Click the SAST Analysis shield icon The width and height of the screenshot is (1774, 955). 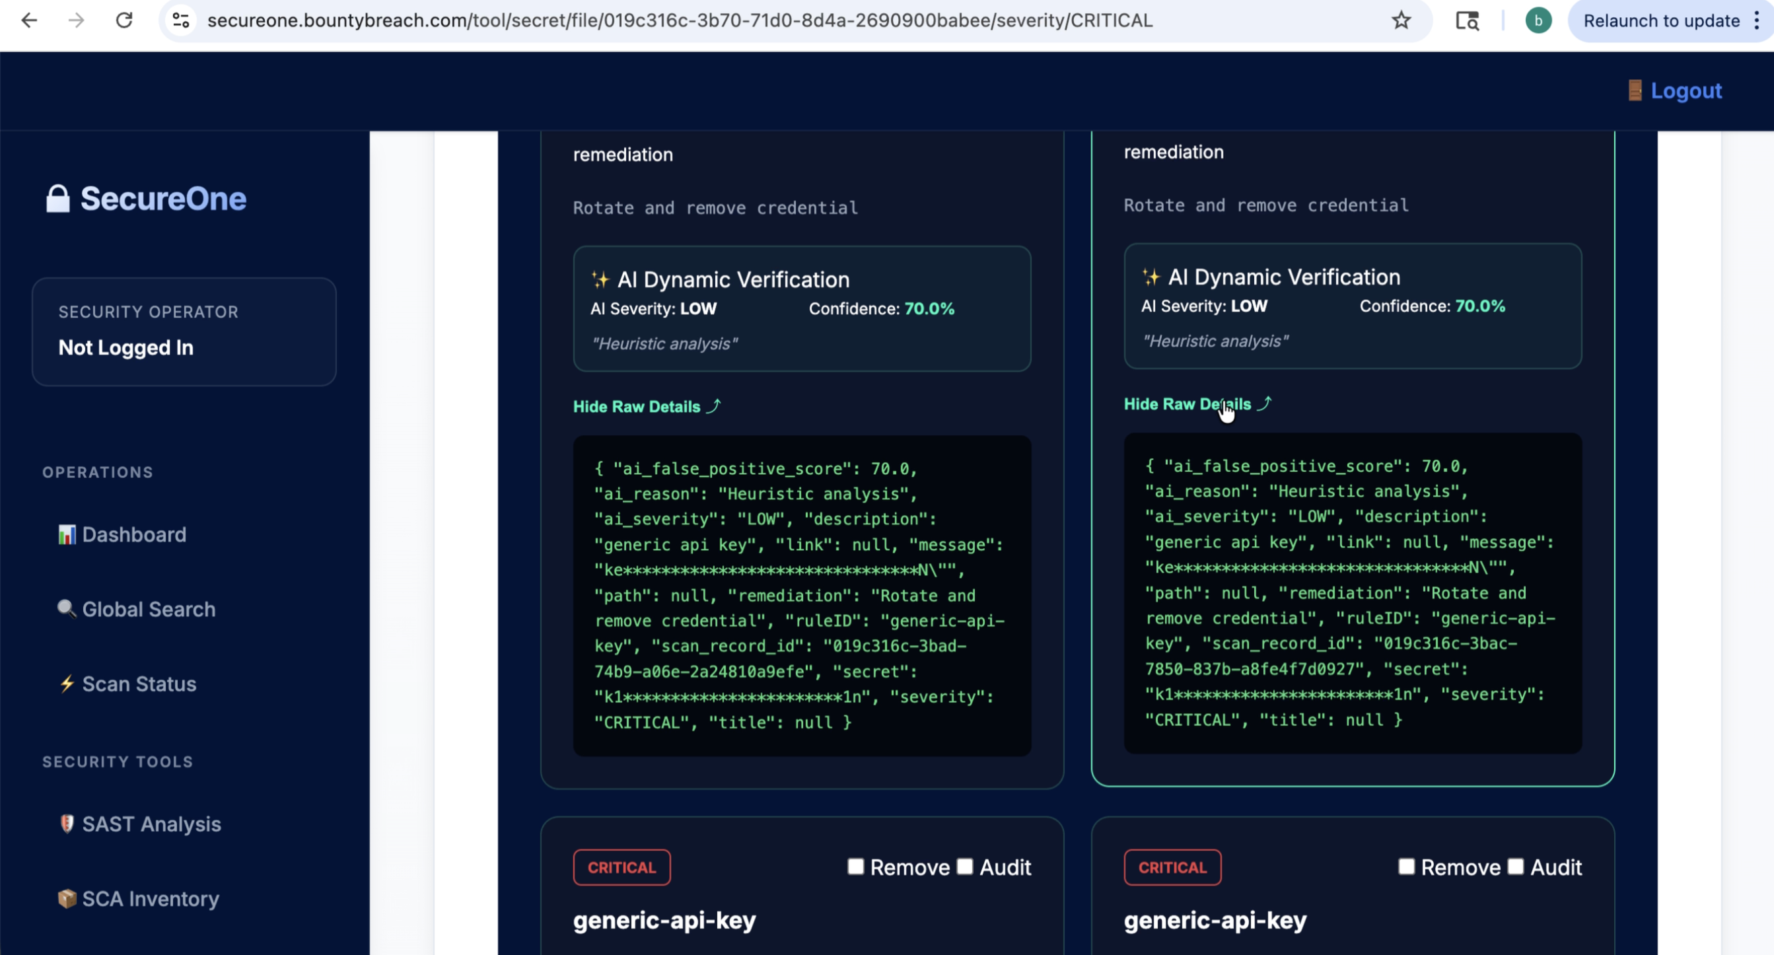[x=67, y=824]
